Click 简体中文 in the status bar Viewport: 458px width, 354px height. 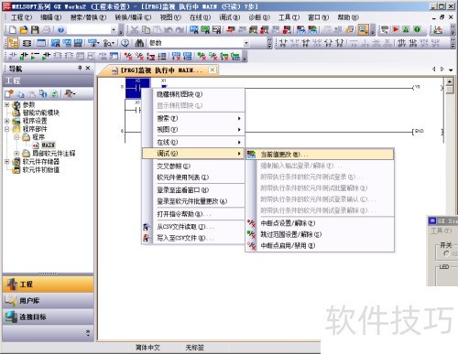point(147,348)
